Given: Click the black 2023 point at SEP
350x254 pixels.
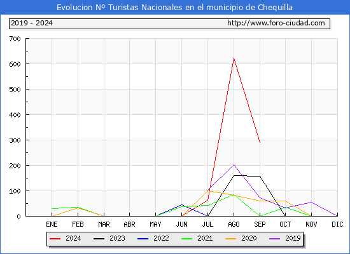Looking at the screenshot, I should pyautogui.click(x=260, y=177).
